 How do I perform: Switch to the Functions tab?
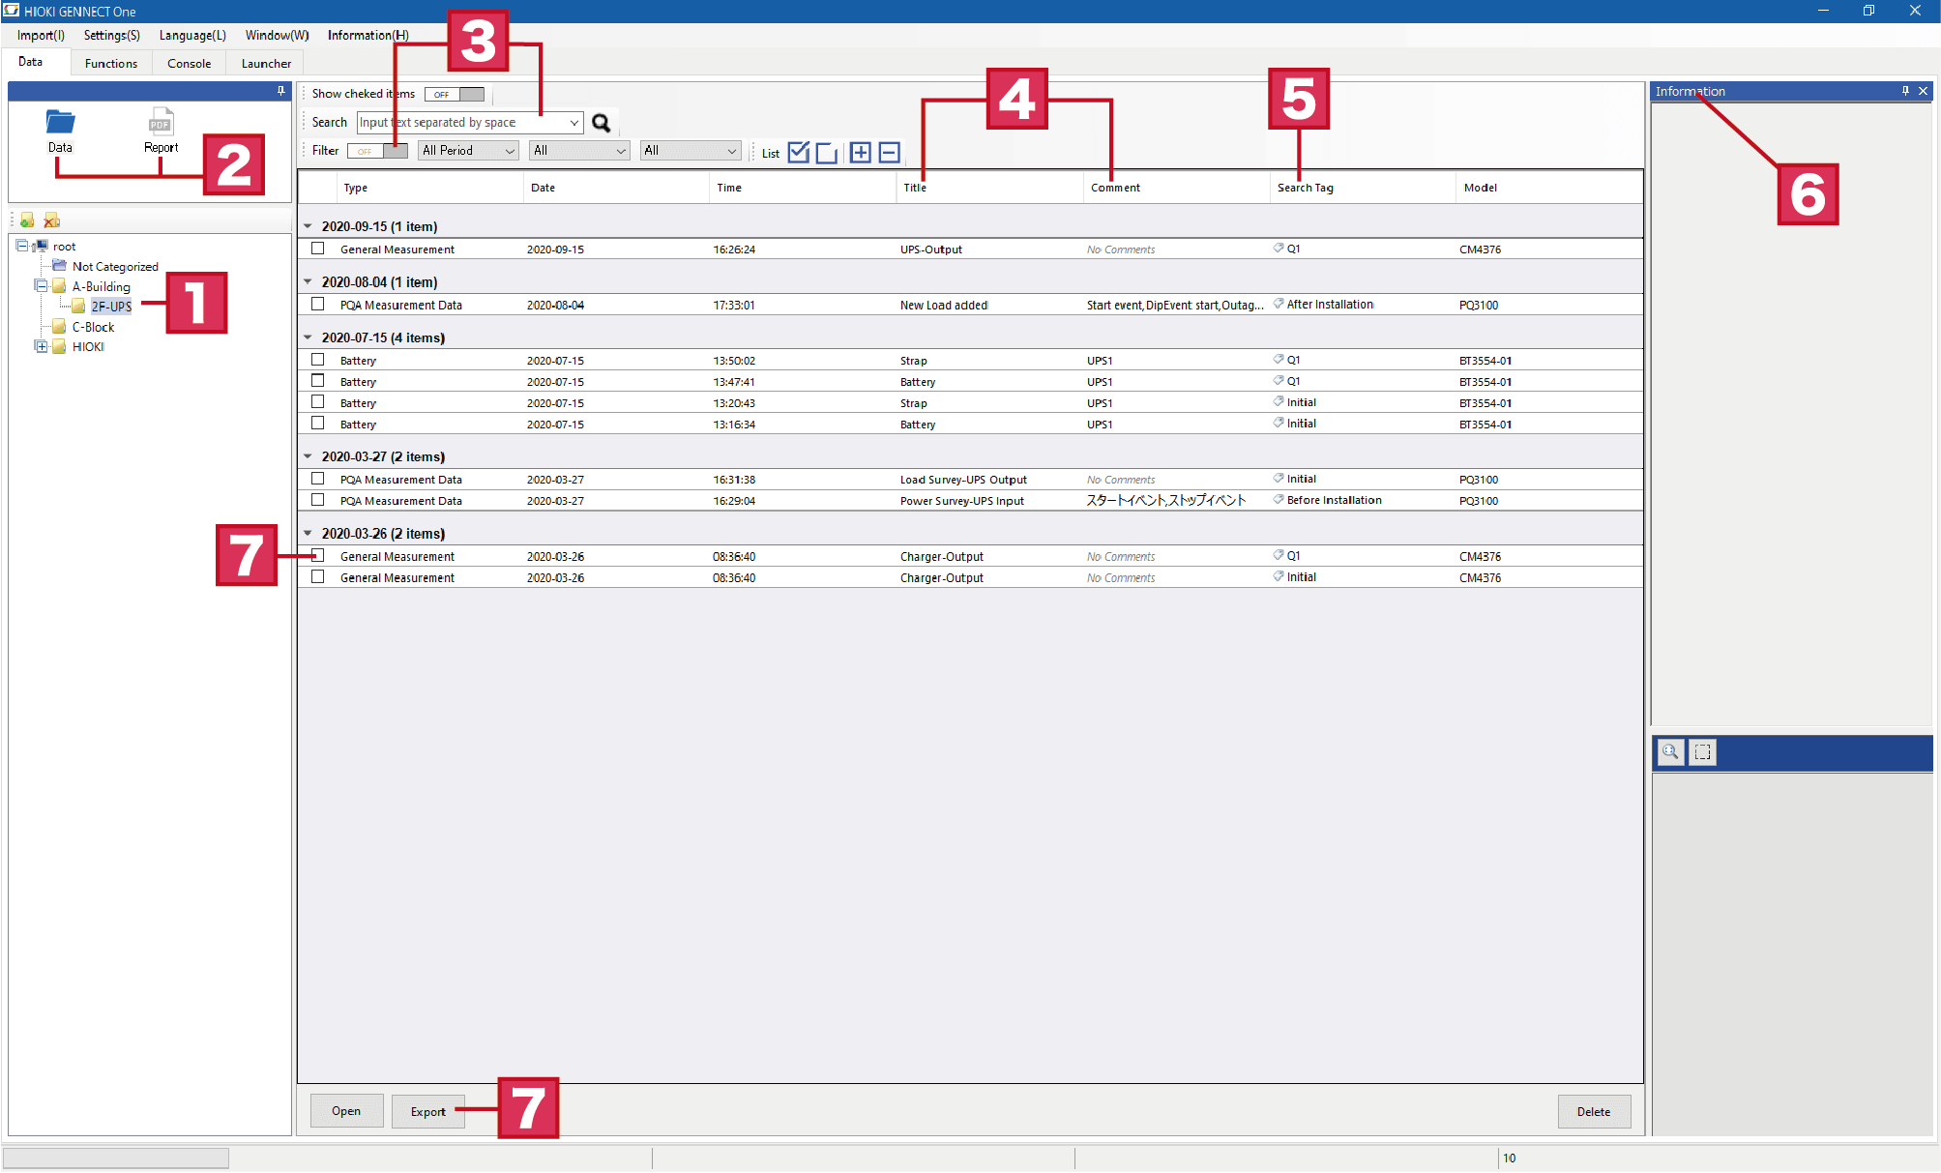tap(111, 63)
